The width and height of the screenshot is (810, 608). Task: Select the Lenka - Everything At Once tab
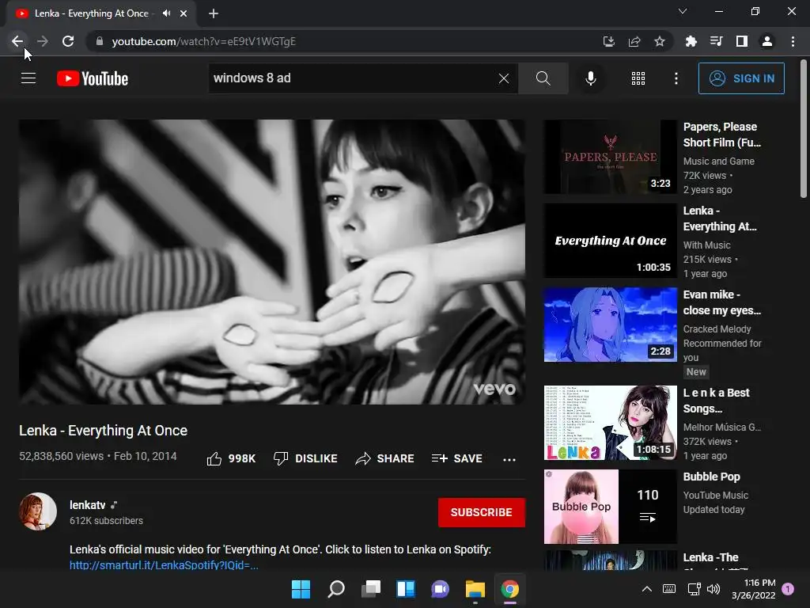(x=101, y=13)
